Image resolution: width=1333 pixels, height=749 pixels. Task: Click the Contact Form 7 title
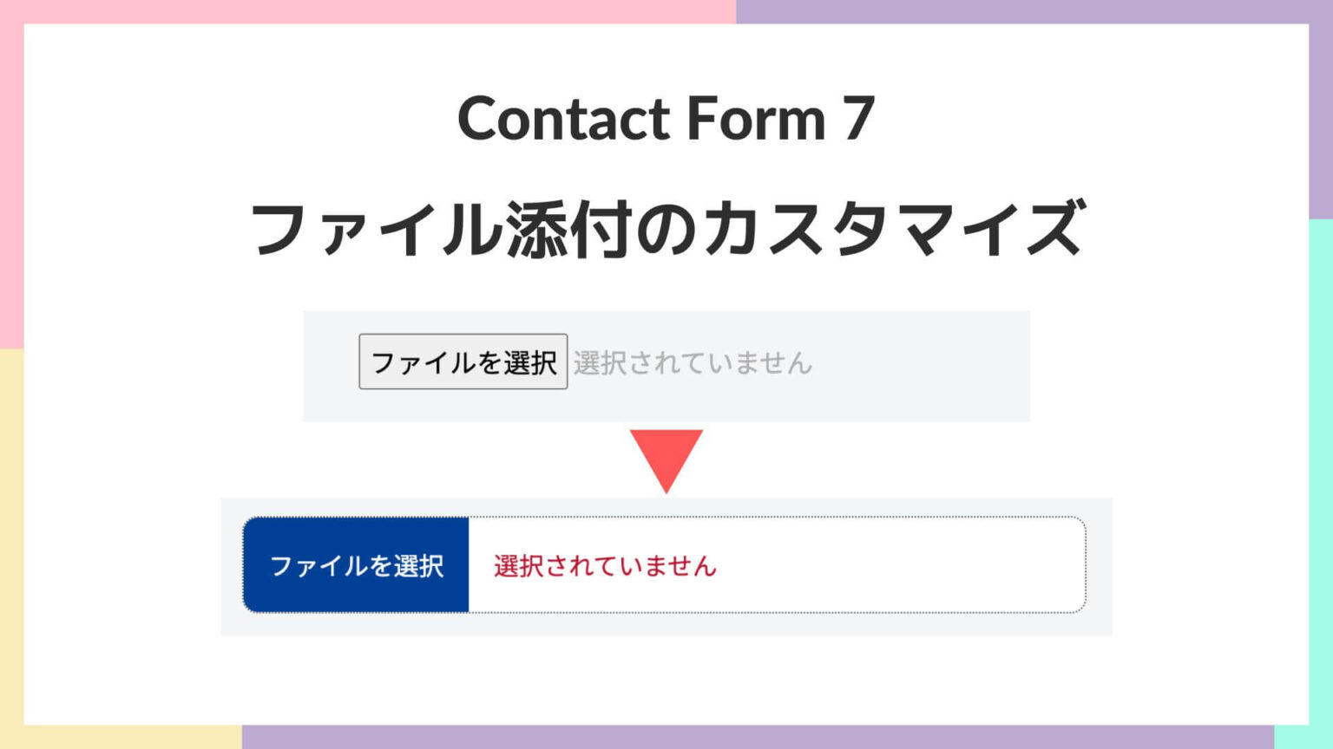click(666, 119)
